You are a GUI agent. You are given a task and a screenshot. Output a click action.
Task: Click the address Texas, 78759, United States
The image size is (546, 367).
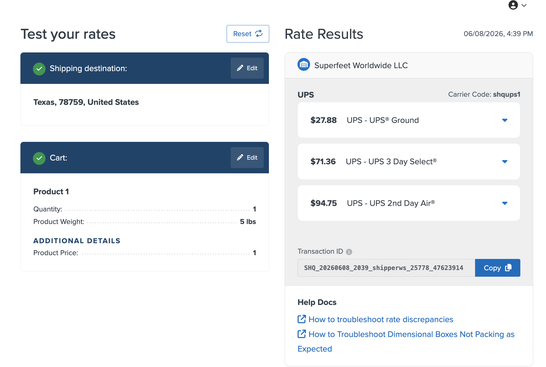[86, 102]
